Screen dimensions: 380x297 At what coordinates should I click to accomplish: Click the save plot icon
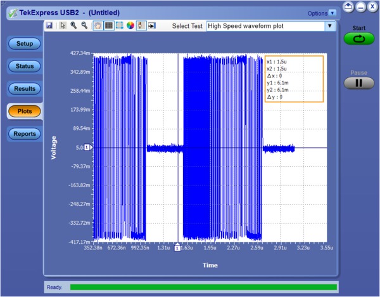[49, 26]
